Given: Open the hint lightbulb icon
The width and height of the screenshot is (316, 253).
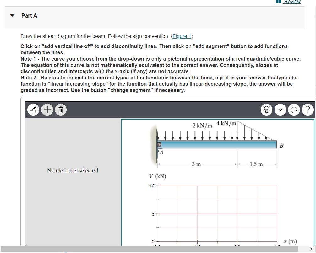Looking at the screenshot, I should (266, 110).
